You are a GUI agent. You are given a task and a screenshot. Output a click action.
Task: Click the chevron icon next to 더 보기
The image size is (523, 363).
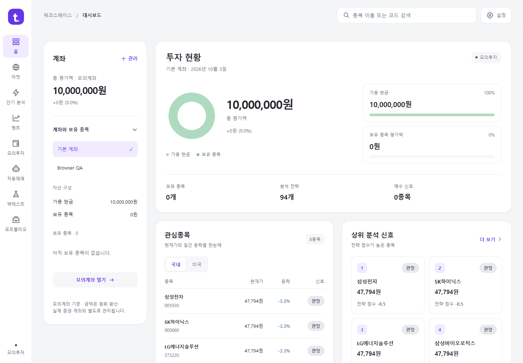point(500,239)
